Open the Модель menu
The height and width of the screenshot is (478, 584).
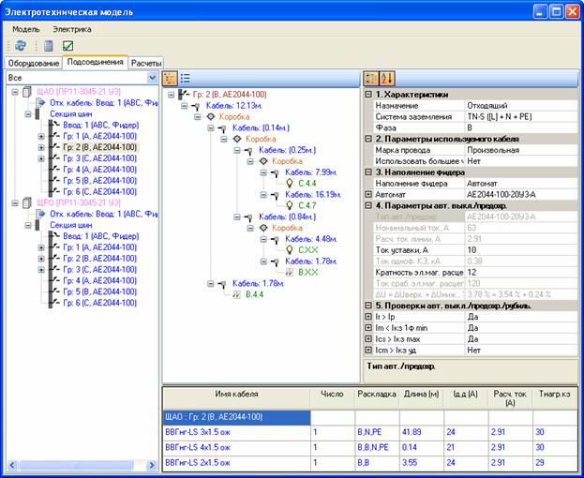(25, 29)
